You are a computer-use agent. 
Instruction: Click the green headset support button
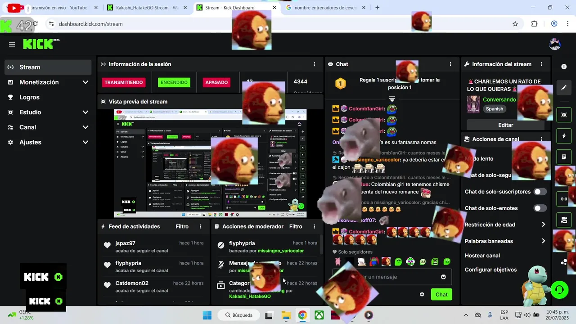tap(559, 289)
